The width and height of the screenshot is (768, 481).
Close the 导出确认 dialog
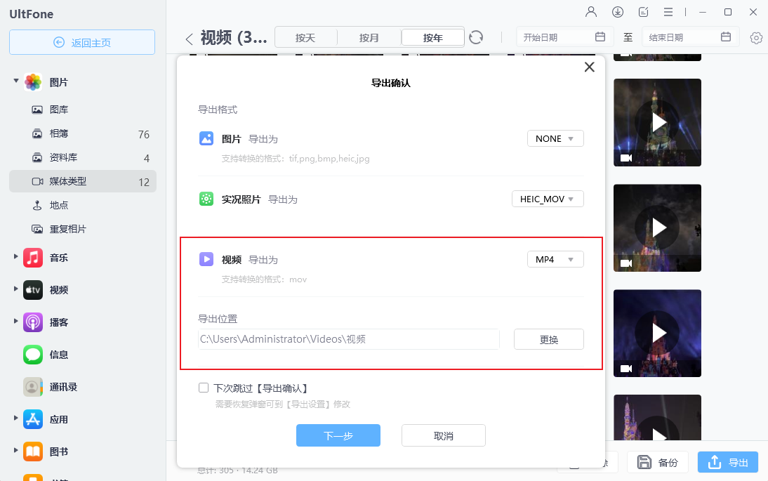589,67
